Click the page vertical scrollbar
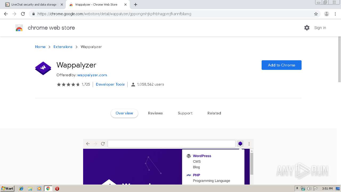The image size is (341, 192). (x=339, y=59)
